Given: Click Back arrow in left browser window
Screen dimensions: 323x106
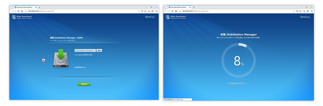Looking at the screenshot, I should coord(12,11).
